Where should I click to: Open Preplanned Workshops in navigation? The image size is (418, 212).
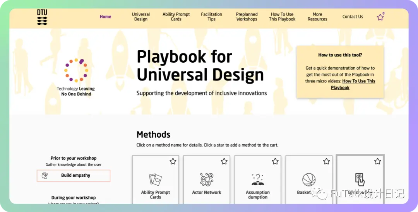pyautogui.click(x=247, y=17)
